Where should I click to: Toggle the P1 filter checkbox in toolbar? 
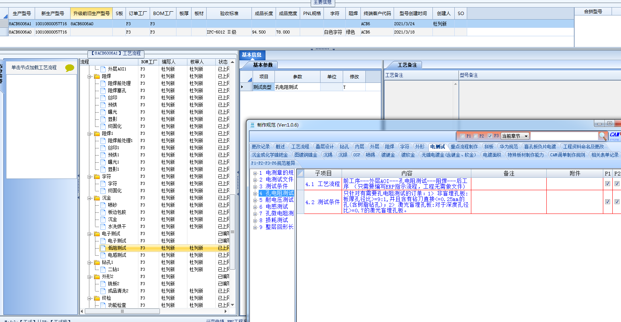click(462, 136)
